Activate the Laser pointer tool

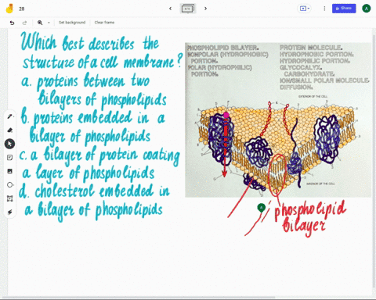click(x=10, y=212)
